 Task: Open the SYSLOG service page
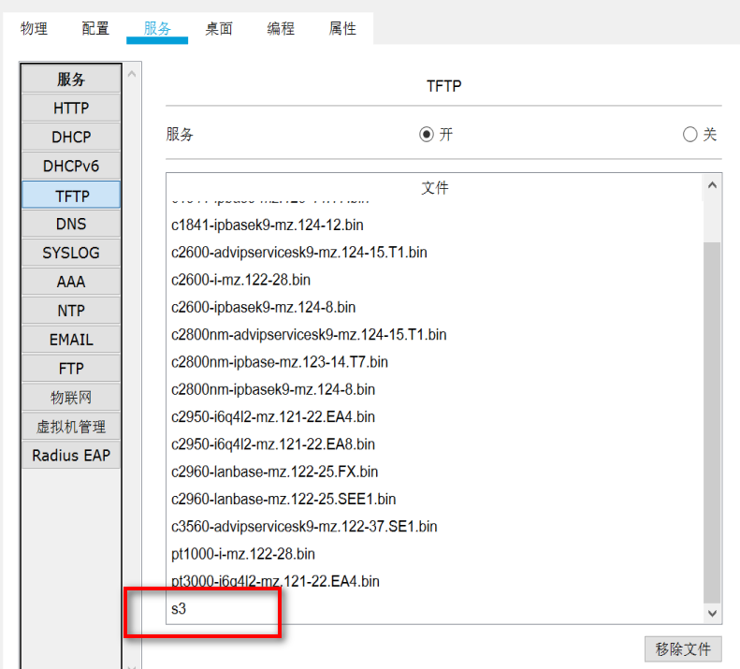point(71,253)
